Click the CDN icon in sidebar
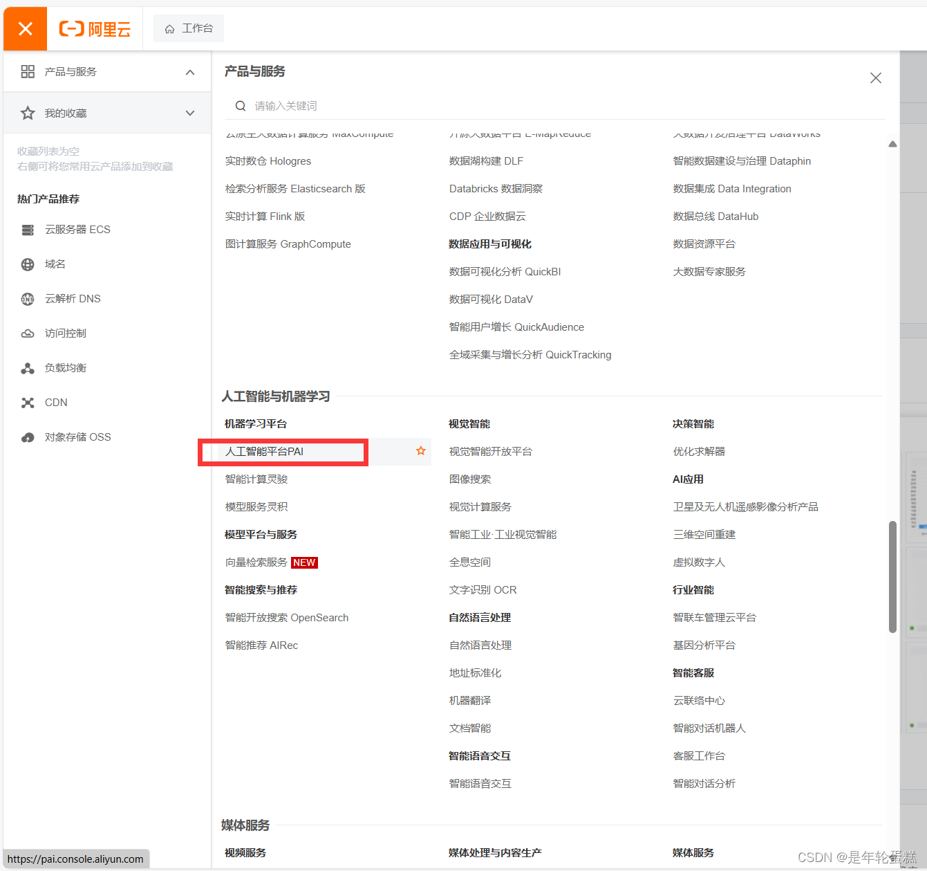Viewport: 927px width, 871px height. click(x=28, y=403)
